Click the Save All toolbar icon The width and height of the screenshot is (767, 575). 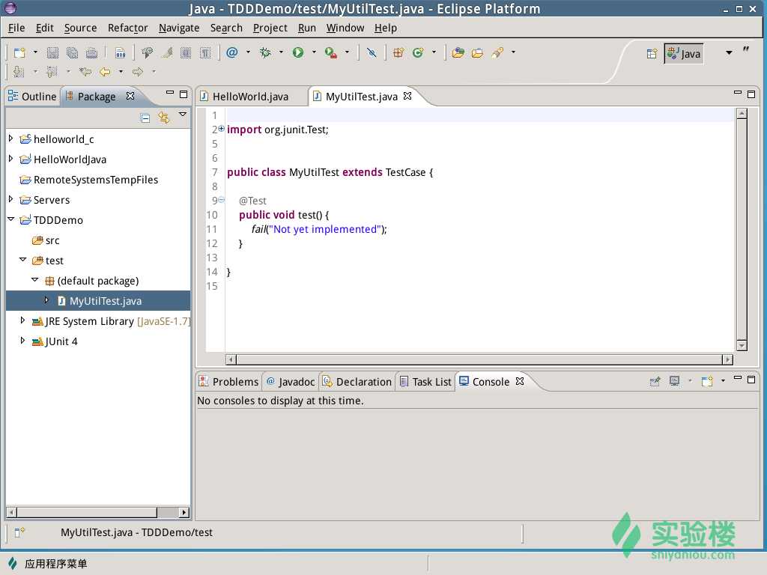72,52
